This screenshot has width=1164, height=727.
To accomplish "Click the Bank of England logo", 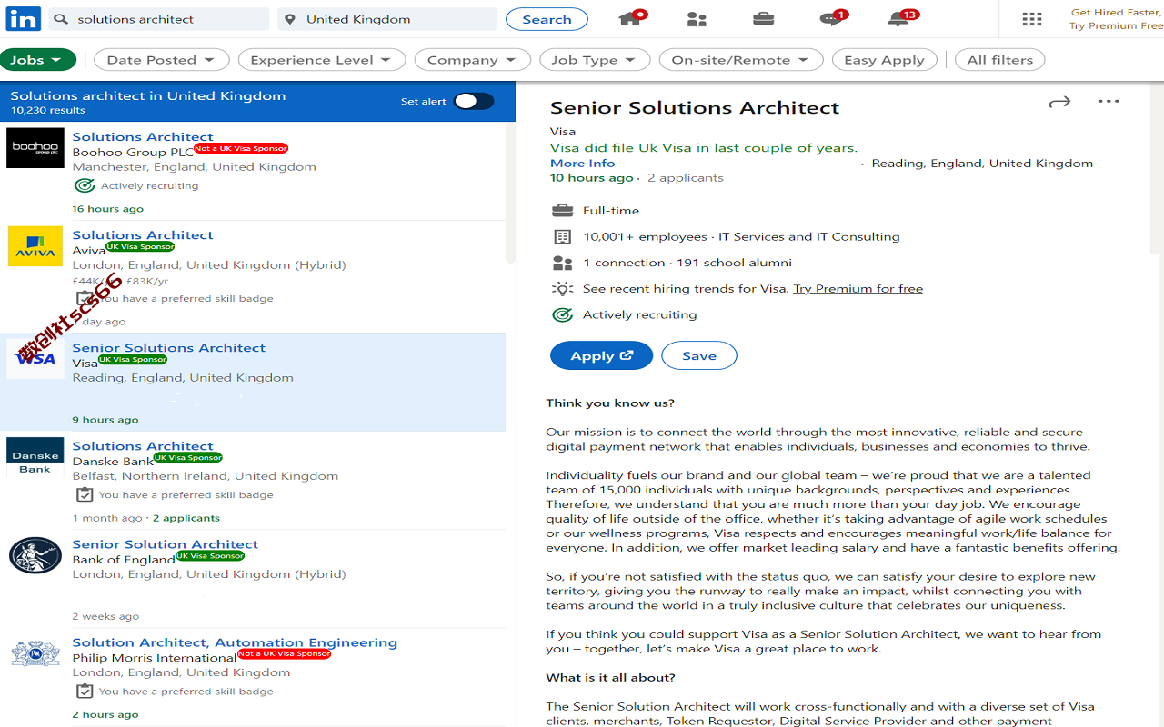I will tap(35, 555).
